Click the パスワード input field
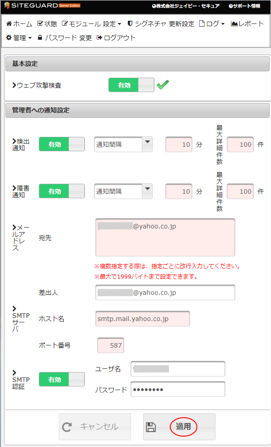 178,389
